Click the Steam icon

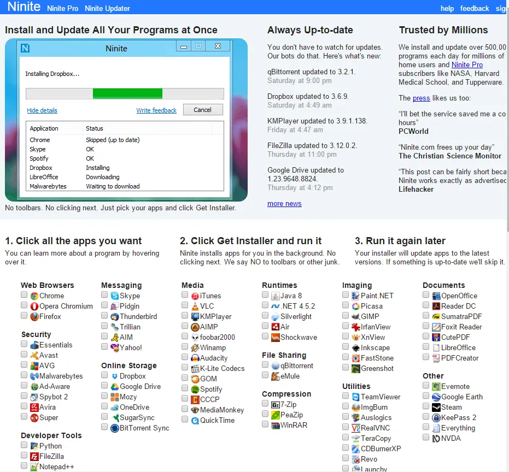[436, 408]
